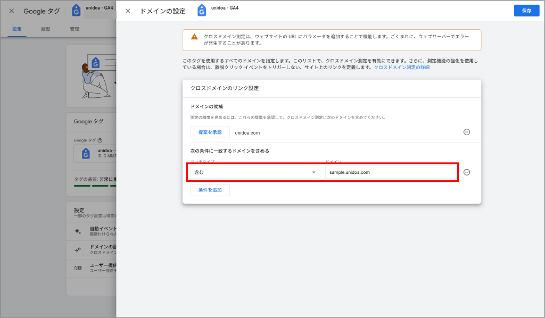The height and width of the screenshot is (318, 545).
Task: Switch to the 設定 tab
Action: click(x=17, y=29)
